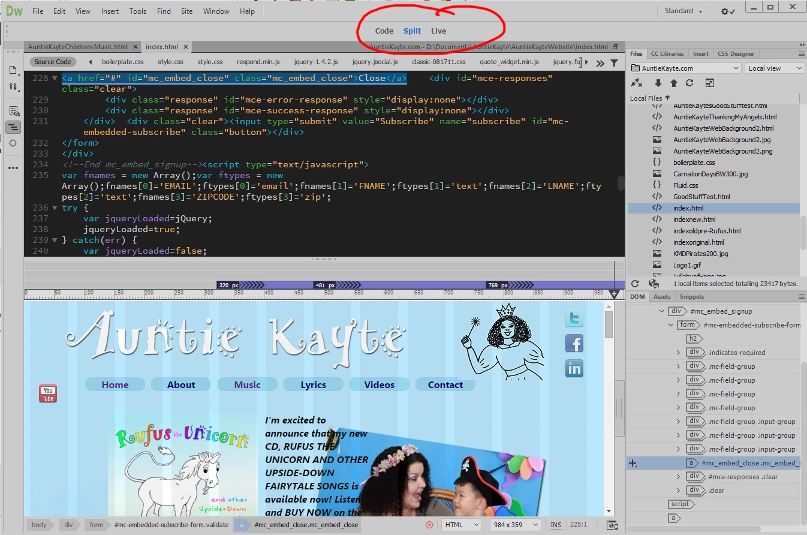Screen dimensions: 807x535
Task: Click Dreamweaver Dw logo icon
Action: (x=14, y=11)
